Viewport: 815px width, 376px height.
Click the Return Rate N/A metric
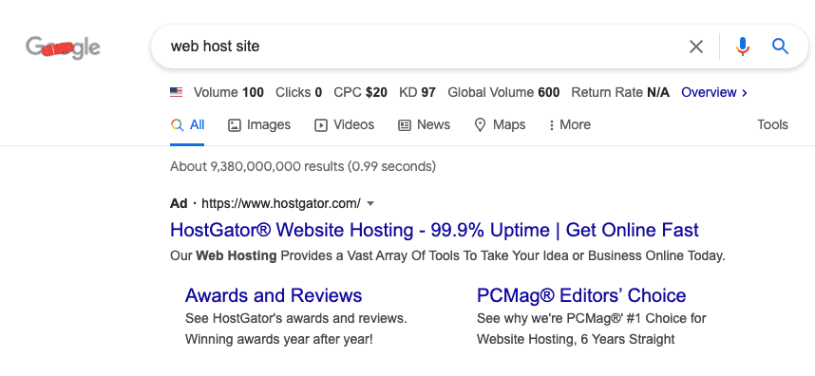(620, 92)
